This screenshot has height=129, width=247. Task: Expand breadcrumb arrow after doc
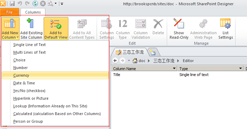click(x=149, y=61)
